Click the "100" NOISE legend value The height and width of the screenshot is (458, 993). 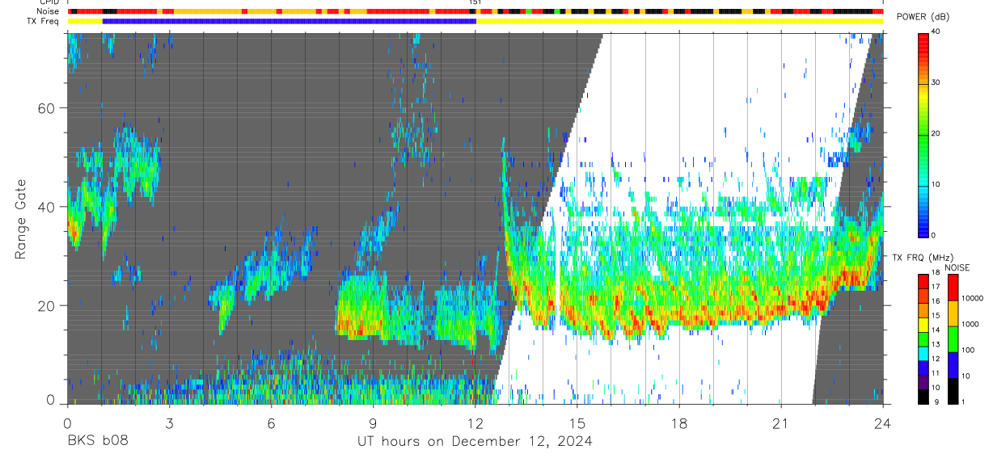(x=968, y=350)
